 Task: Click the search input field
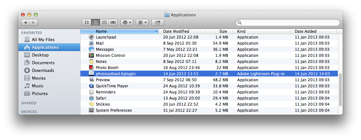(x=290, y=22)
